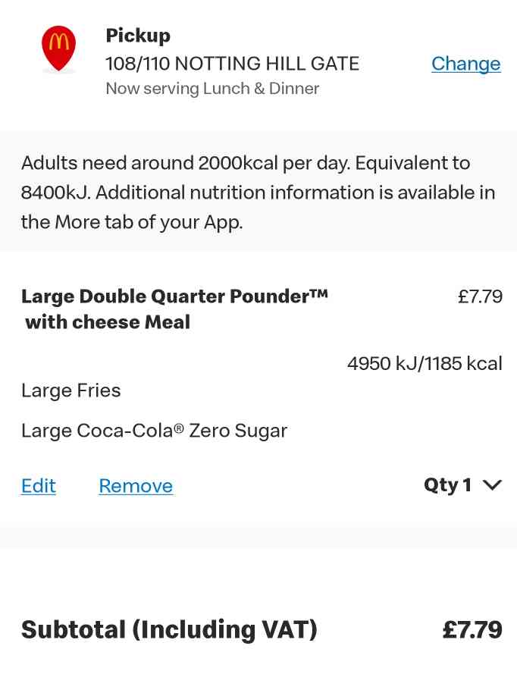Remove the Double Quarter Pounder meal
The width and height of the screenshot is (517, 693).
(x=136, y=486)
